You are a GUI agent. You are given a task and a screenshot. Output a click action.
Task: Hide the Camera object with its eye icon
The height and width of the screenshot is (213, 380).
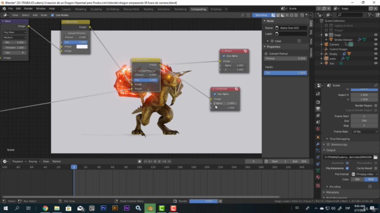click(x=376, y=44)
